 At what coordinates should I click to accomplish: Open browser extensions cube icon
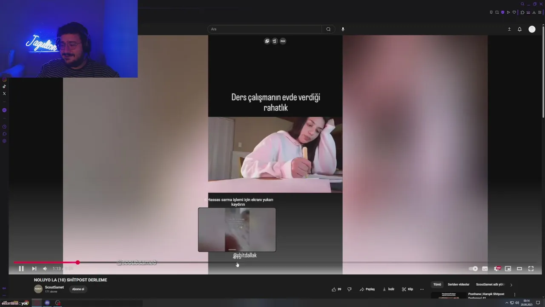[522, 12]
